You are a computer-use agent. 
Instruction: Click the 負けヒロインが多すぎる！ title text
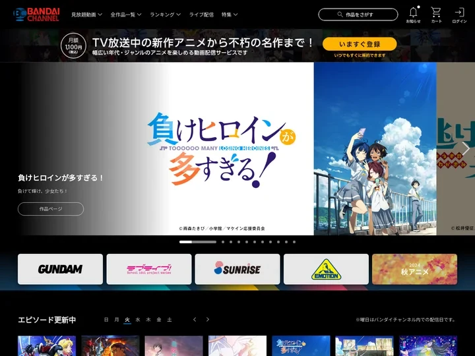click(x=61, y=178)
